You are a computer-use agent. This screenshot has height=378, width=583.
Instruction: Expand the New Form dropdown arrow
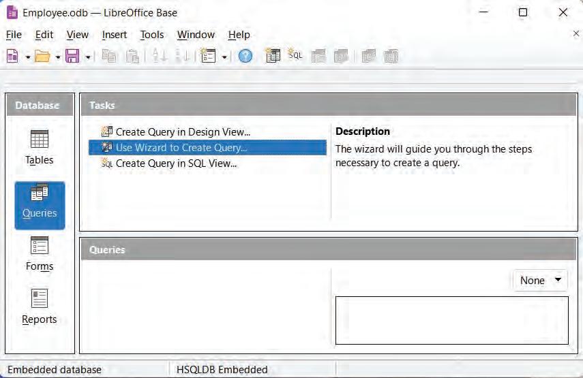224,57
